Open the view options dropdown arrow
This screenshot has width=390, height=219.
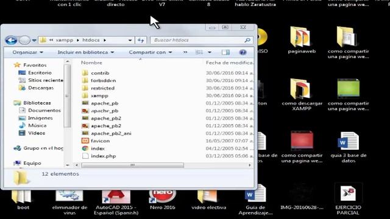(x=210, y=52)
